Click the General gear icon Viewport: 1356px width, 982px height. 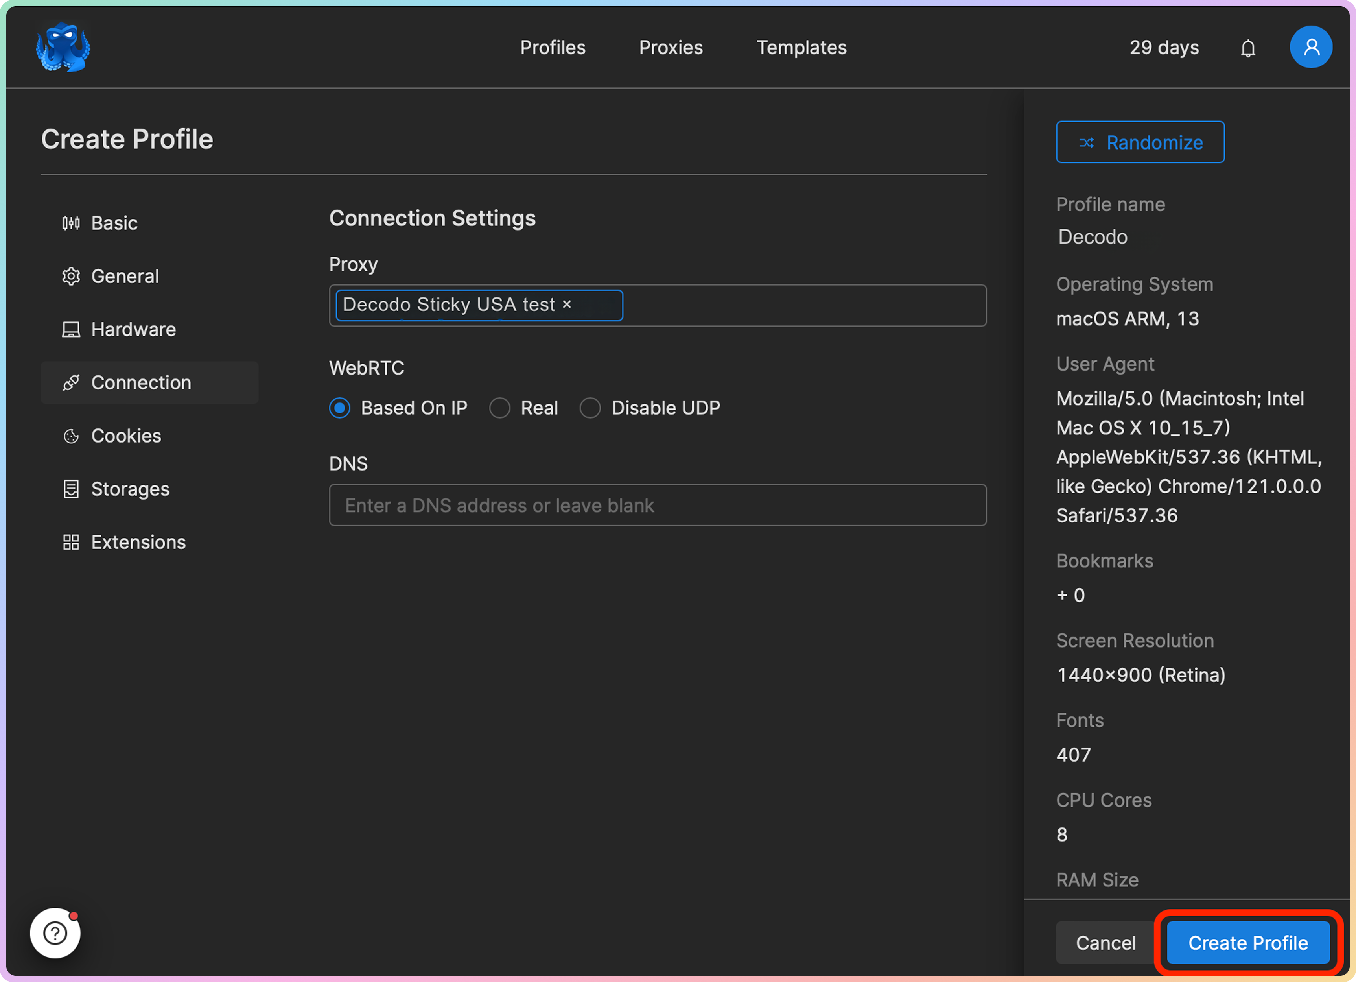[71, 276]
